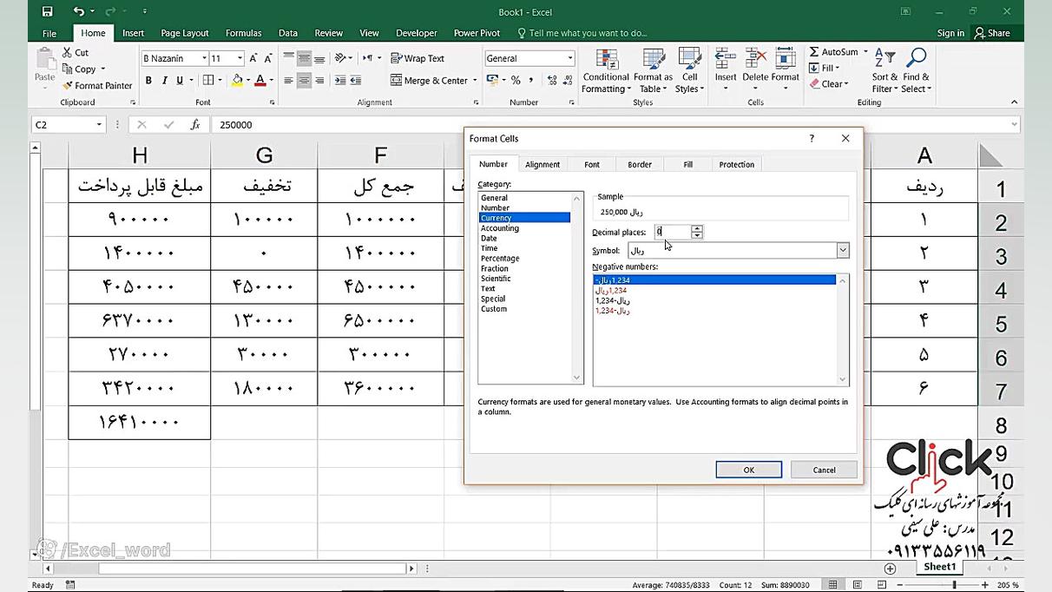
Task: Click the AutoSum sigma icon
Action: 814,52
